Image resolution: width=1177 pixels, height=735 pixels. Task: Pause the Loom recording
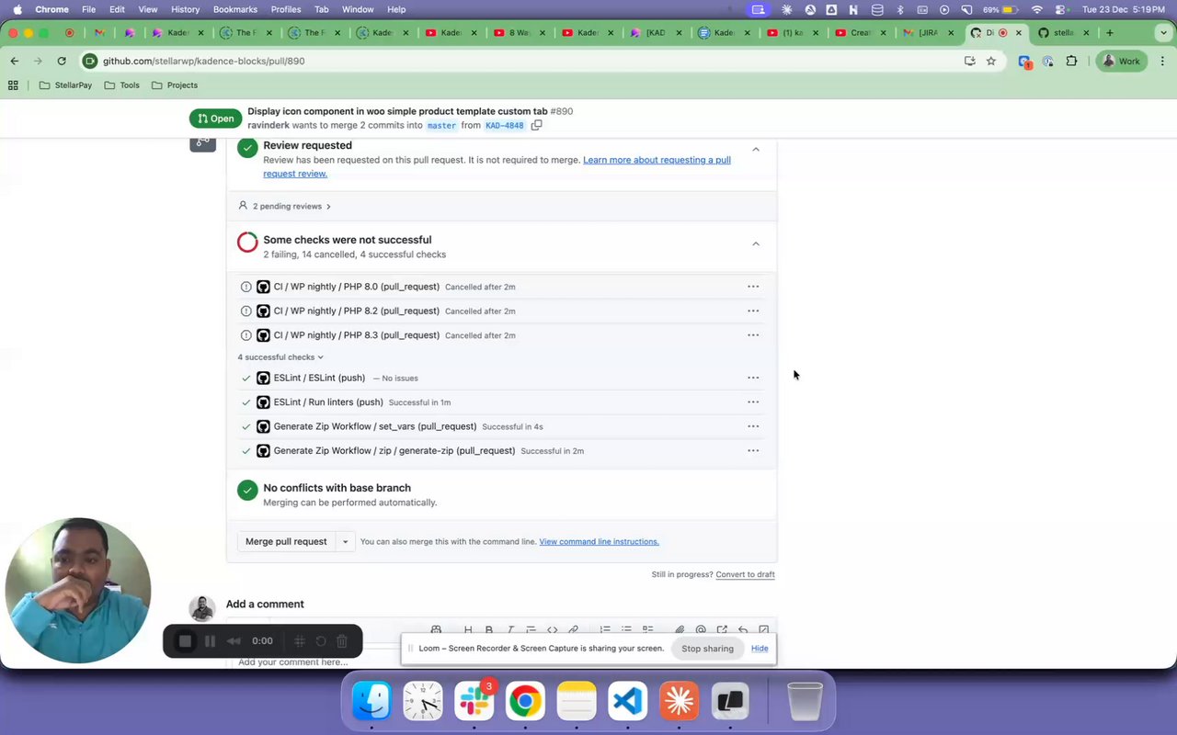pos(210,641)
